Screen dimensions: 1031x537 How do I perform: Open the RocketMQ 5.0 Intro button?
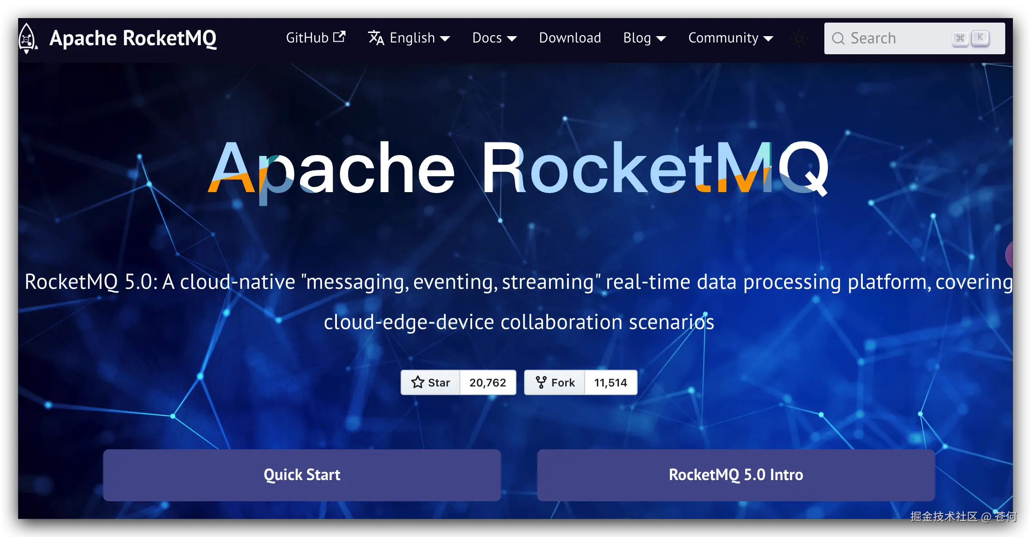pyautogui.click(x=736, y=475)
